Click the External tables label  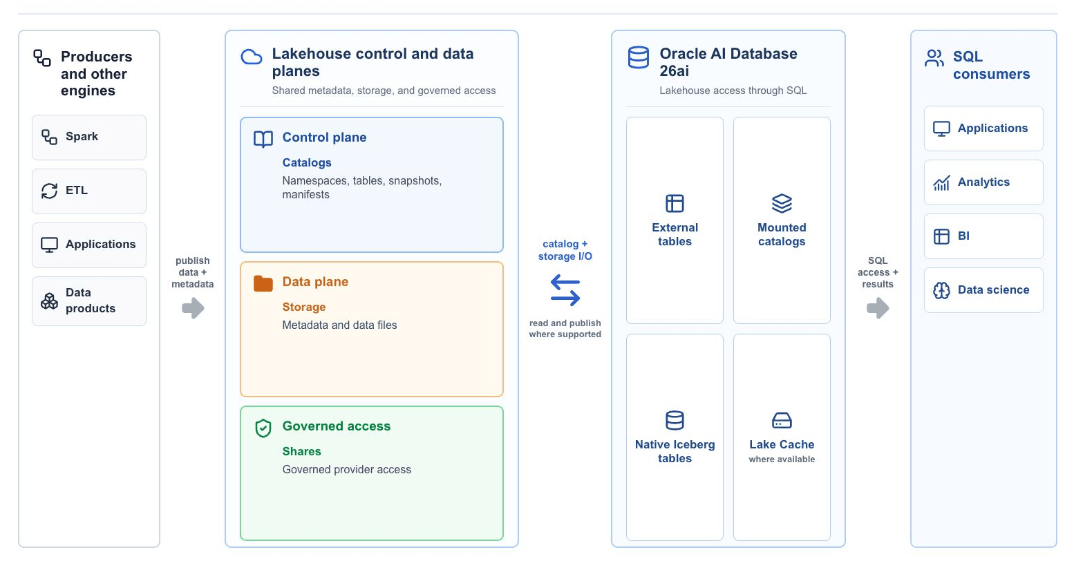pos(675,235)
